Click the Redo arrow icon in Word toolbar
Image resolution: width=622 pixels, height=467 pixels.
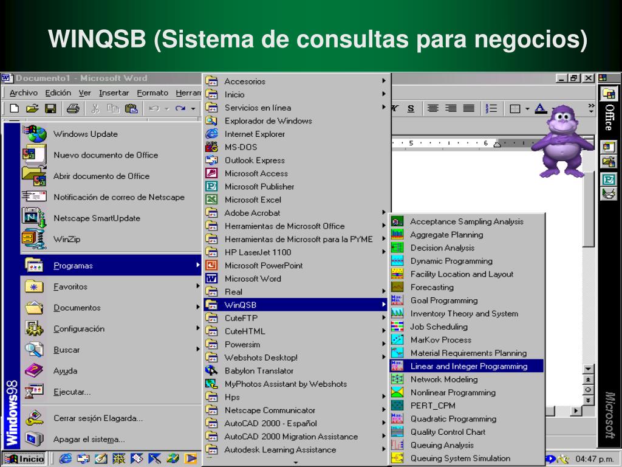point(180,108)
